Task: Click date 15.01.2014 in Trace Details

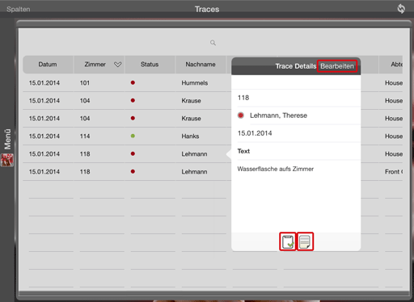Action: [x=255, y=133]
